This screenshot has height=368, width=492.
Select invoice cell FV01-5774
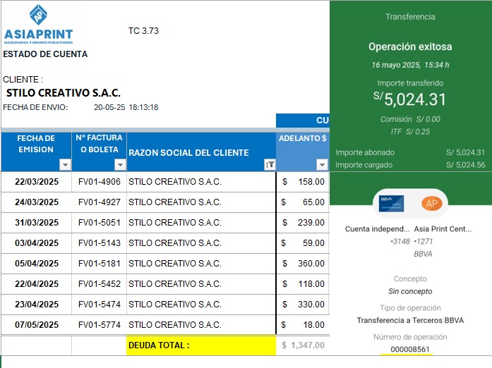(99, 325)
